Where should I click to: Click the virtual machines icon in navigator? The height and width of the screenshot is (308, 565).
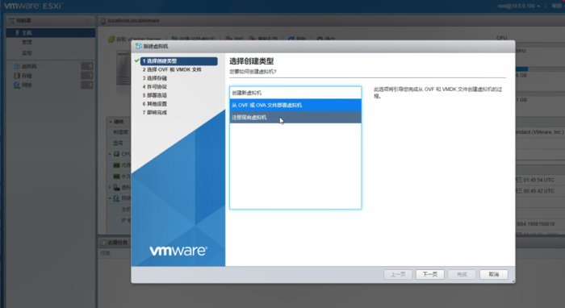tap(17, 66)
